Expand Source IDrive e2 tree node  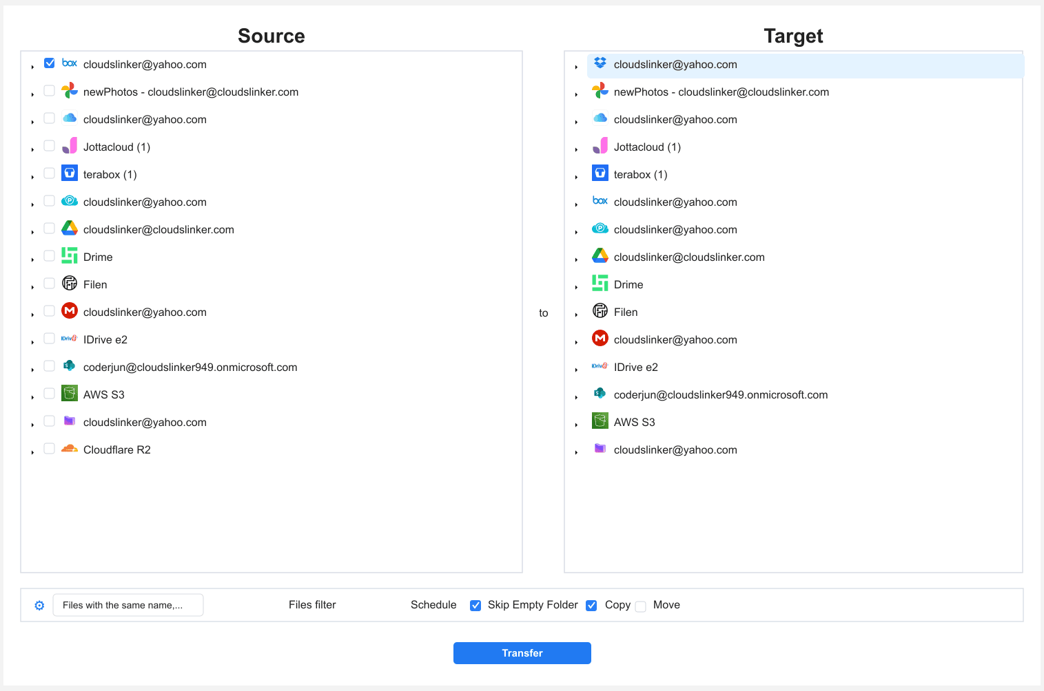(x=32, y=342)
